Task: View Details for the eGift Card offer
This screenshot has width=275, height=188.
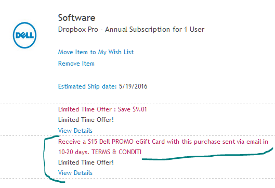Action: pos(75,173)
